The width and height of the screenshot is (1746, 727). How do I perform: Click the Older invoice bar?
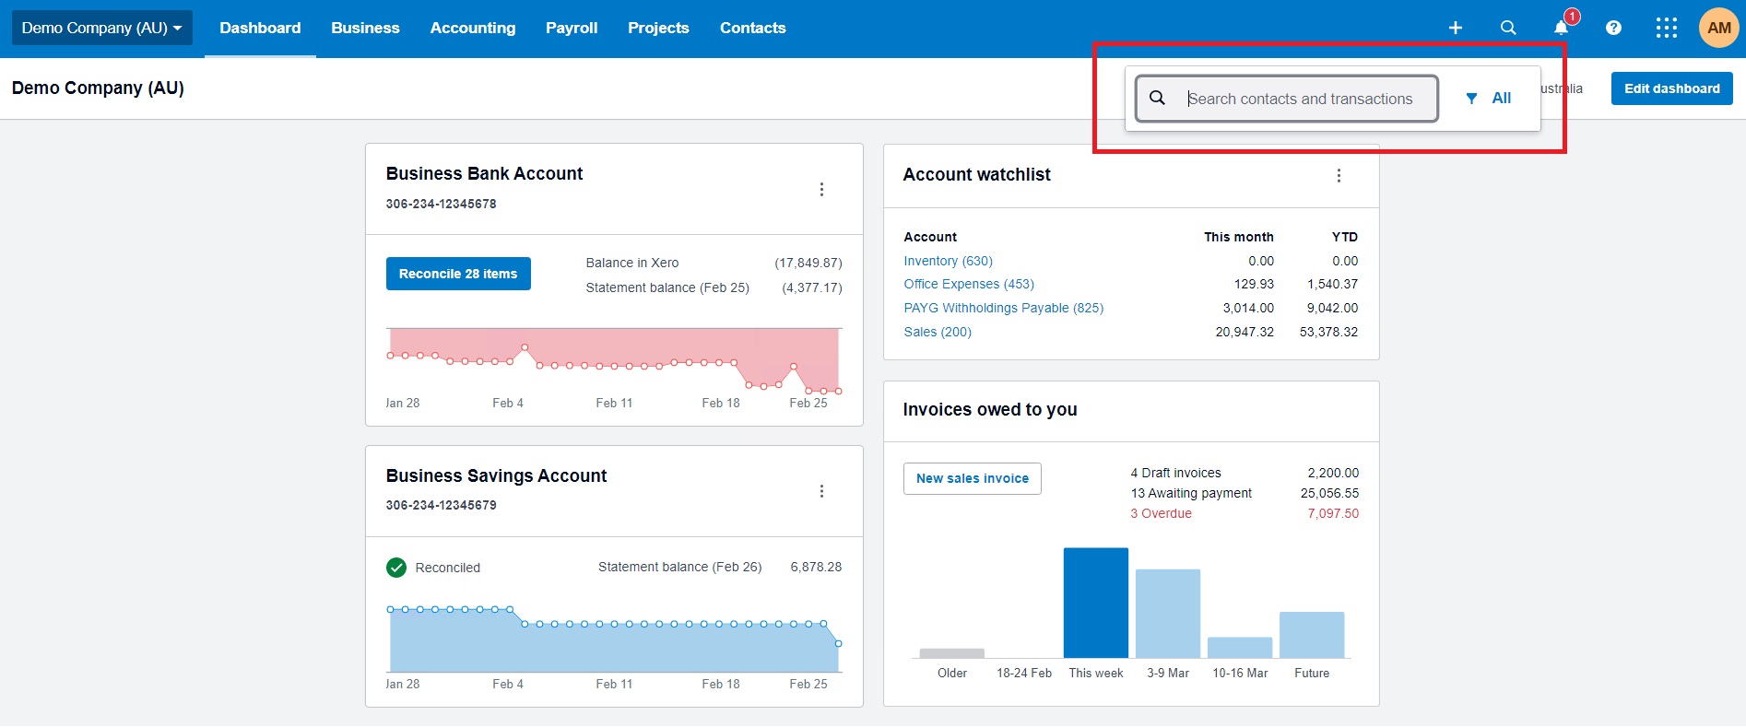point(952,653)
